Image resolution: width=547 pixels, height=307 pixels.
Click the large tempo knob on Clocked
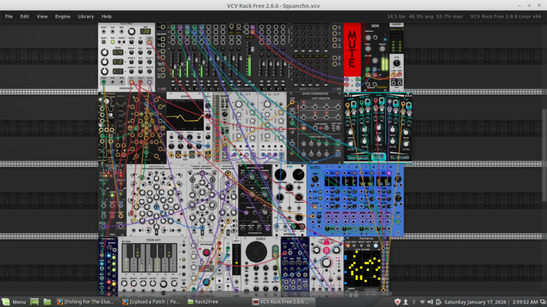click(132, 32)
